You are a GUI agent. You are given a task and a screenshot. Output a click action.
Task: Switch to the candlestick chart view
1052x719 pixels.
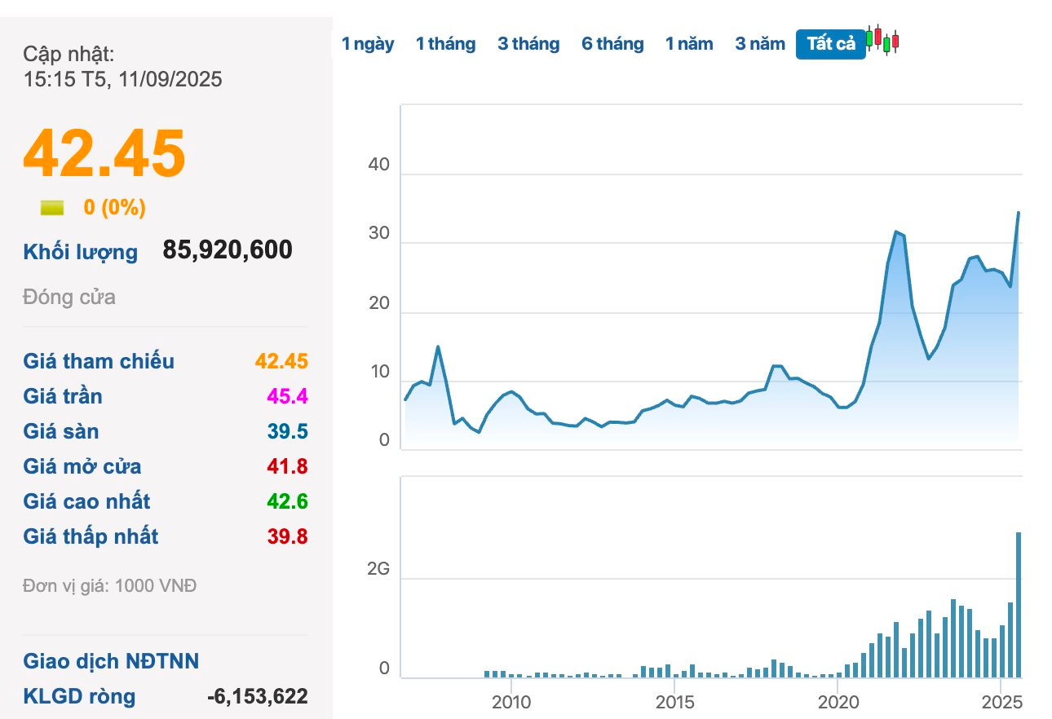click(x=883, y=41)
